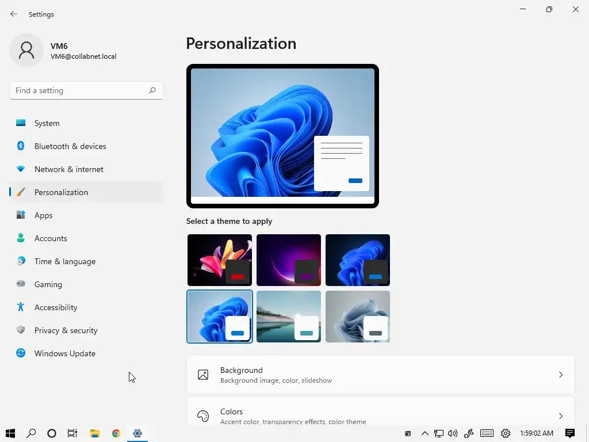The width and height of the screenshot is (589, 442).
Task: Apply the colorful flower dark theme
Action: [220, 260]
